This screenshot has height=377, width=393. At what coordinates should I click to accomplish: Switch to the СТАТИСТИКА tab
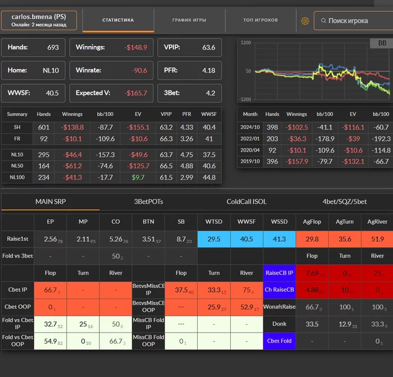coord(118,20)
